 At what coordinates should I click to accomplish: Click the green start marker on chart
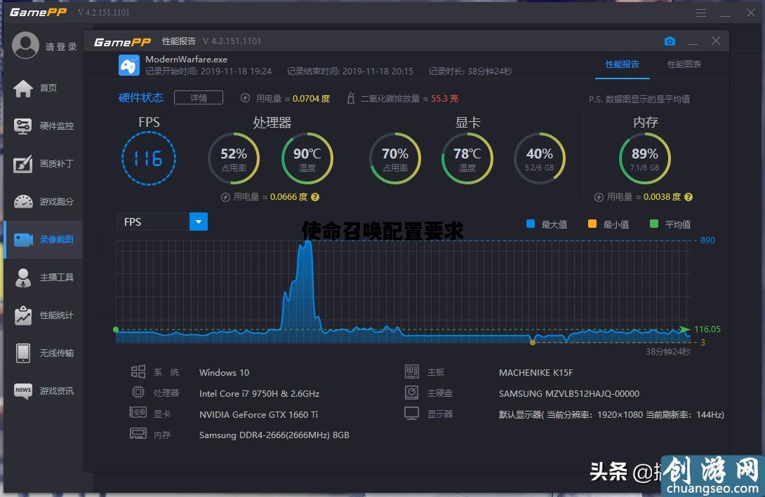click(116, 330)
